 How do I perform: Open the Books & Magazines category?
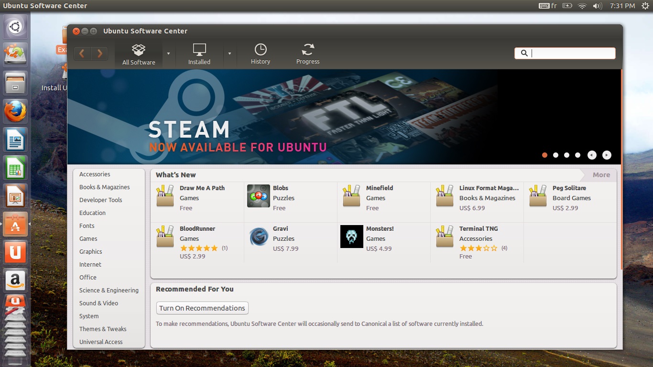tap(104, 187)
